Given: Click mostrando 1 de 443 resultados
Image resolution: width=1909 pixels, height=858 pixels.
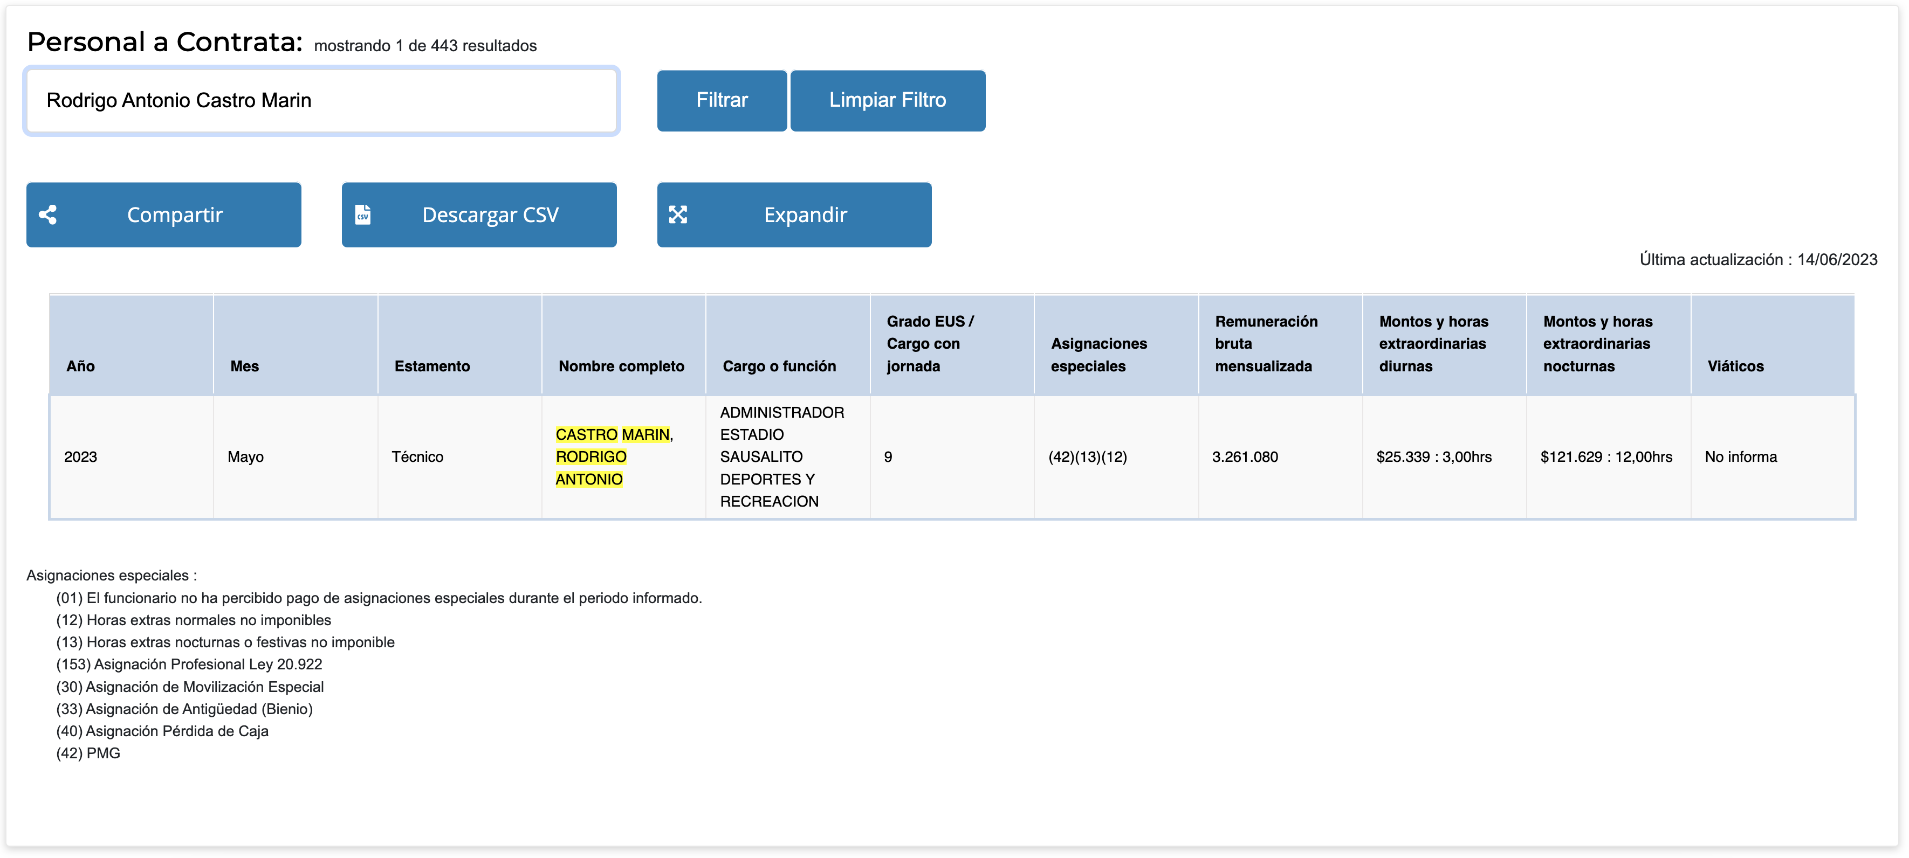Looking at the screenshot, I should [x=425, y=46].
